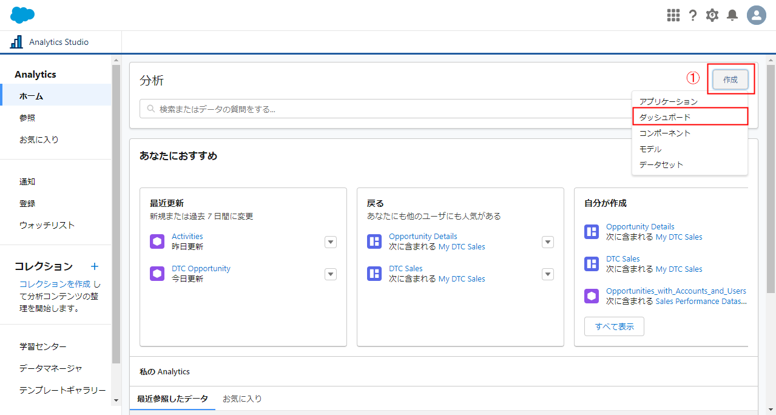Open the dropdown arrow on Opportunity Details card

click(x=547, y=241)
